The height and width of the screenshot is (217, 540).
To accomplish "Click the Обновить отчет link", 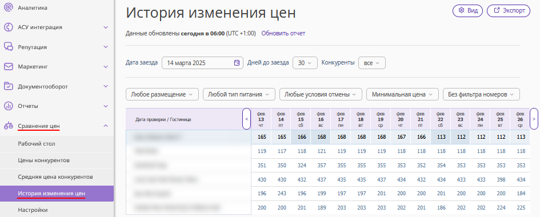I will pos(283,33).
